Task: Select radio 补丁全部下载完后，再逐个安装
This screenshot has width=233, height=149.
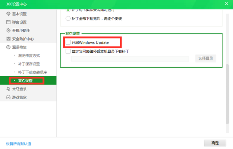Action: point(68,19)
